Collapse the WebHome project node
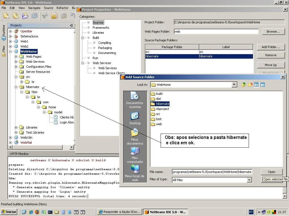This screenshot has height=216, width=289. tap(10, 51)
